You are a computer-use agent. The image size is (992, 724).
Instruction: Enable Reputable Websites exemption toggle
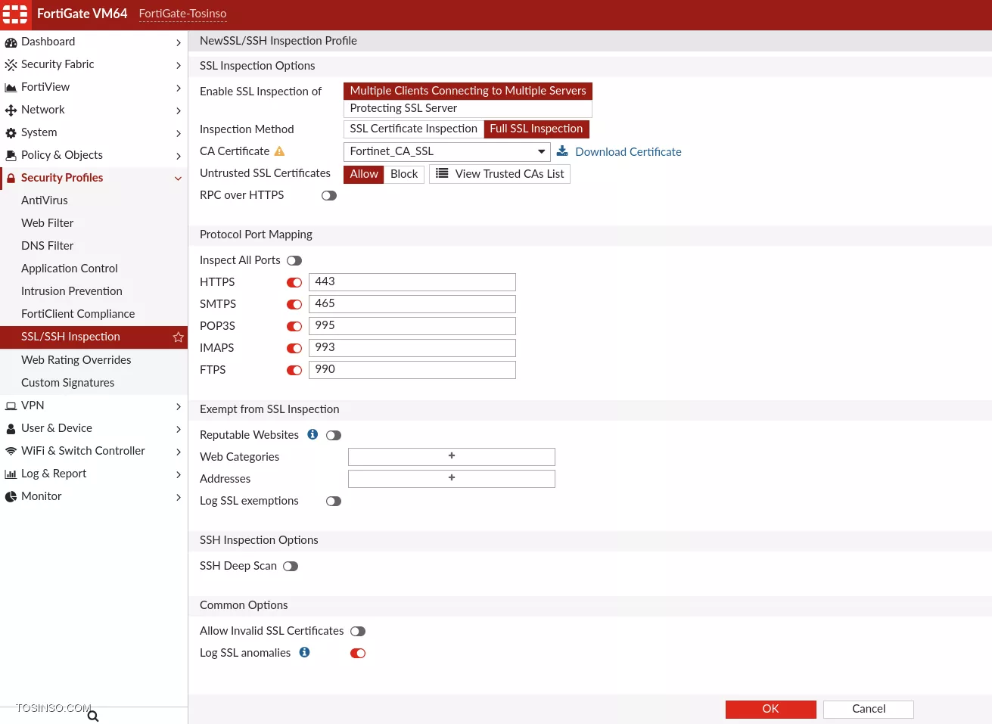(x=334, y=435)
